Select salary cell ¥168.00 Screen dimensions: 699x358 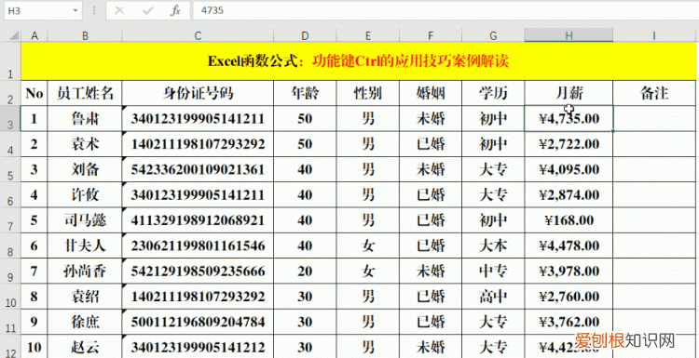click(569, 220)
